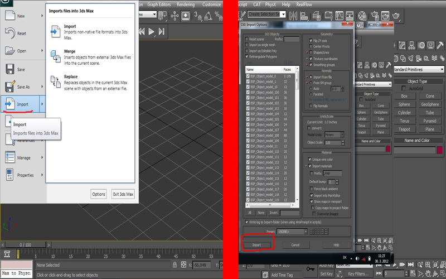This screenshot has width=446, height=279.
Task: Toggle the 3D snaps icon
Action: (x=198, y=16)
